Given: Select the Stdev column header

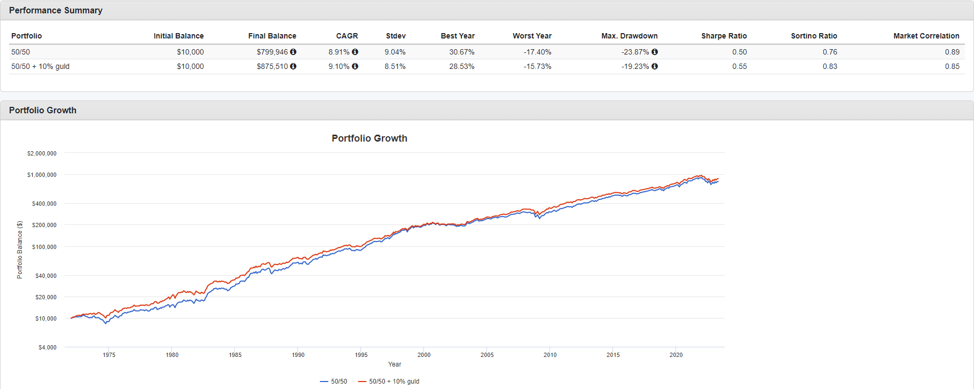Looking at the screenshot, I should (x=396, y=36).
